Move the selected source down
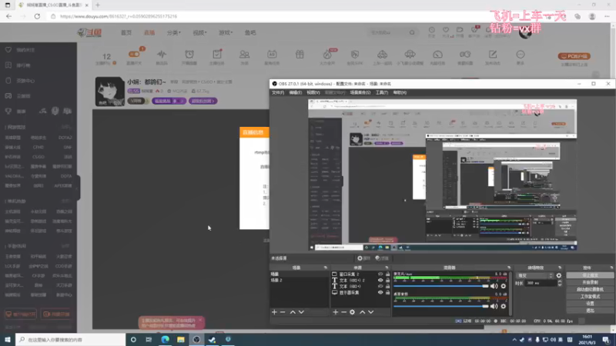This screenshot has height=346, width=616. (x=371, y=312)
